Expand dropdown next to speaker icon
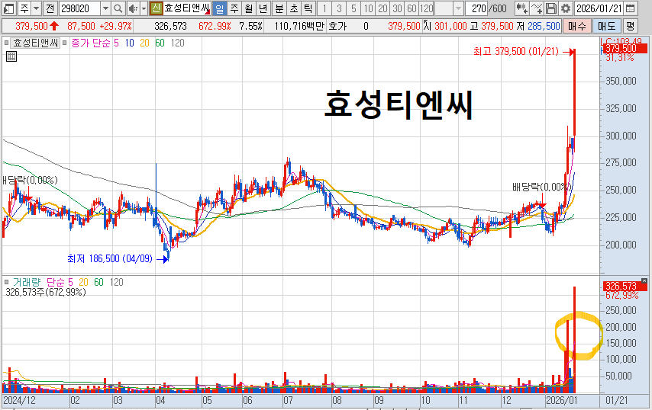The width and height of the screenshot is (652, 410). [x=144, y=8]
